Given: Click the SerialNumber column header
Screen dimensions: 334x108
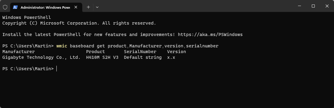Looking at the screenshot, I should 140,52.
